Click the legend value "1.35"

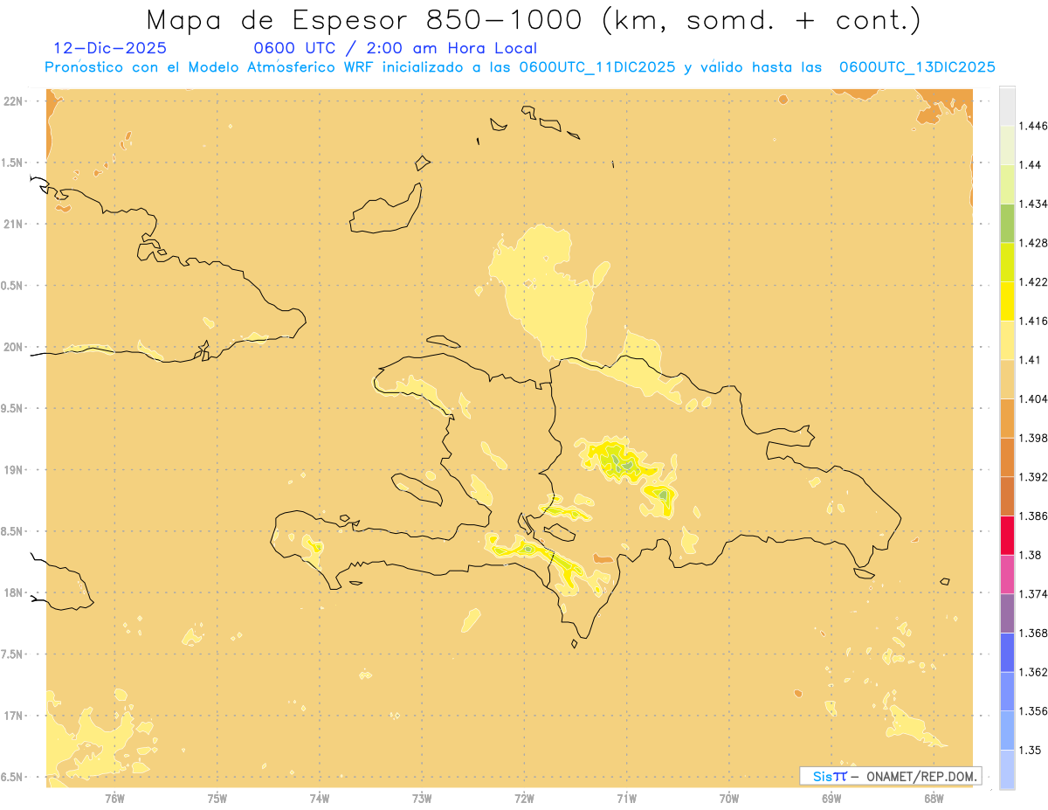[1031, 751]
